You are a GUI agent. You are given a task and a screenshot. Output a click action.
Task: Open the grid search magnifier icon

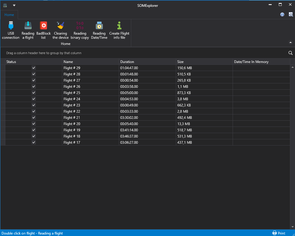290,53
